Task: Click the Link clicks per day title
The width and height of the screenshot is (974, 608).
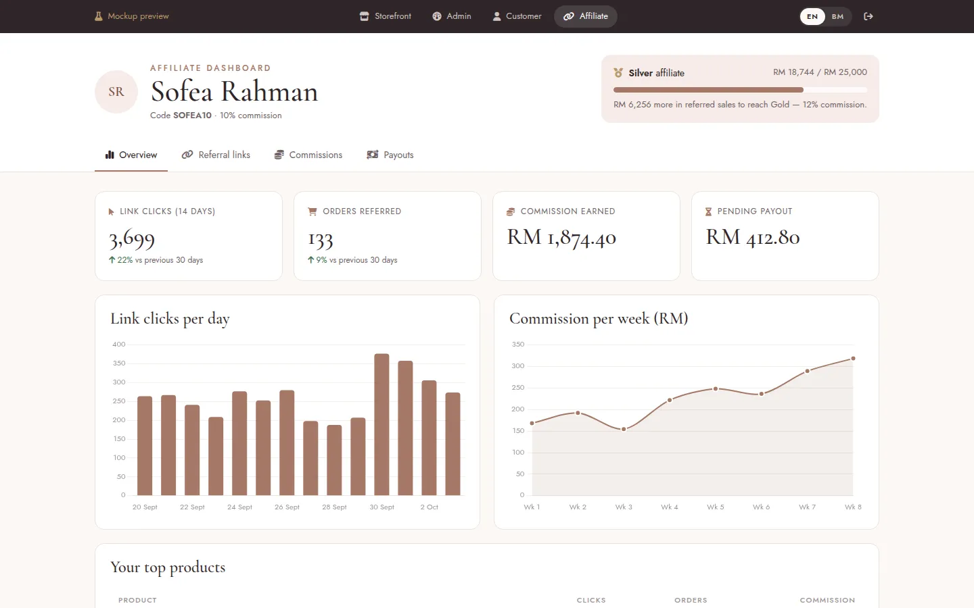Action: (x=170, y=319)
